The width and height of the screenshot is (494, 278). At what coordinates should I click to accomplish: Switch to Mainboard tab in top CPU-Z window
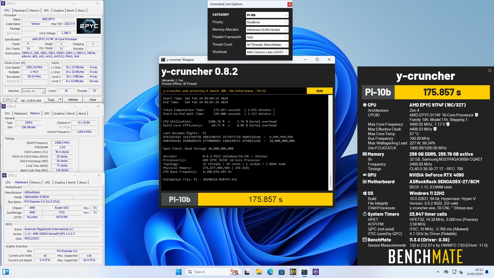point(20,11)
